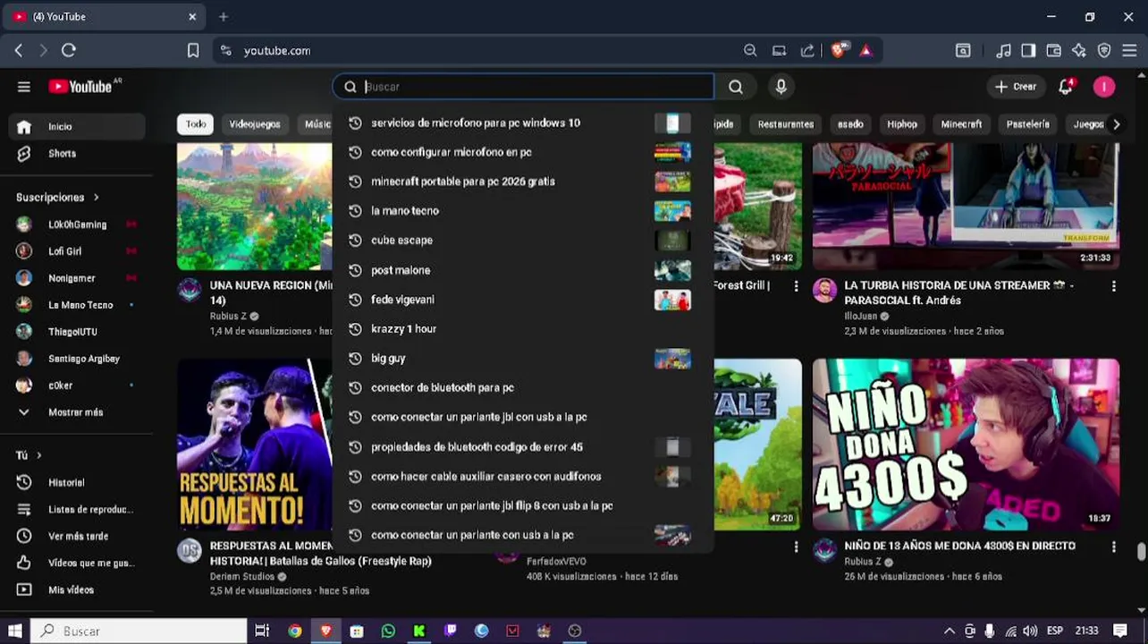Open the Brave VPN shield icon
Image resolution: width=1148 pixels, height=644 pixels.
pyautogui.click(x=1104, y=51)
